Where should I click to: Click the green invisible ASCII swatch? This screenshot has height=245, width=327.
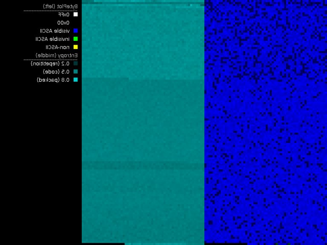76,39
